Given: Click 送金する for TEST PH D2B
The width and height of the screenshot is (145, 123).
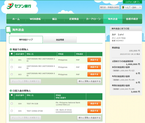Looking at the screenshot, I should 94,103.
